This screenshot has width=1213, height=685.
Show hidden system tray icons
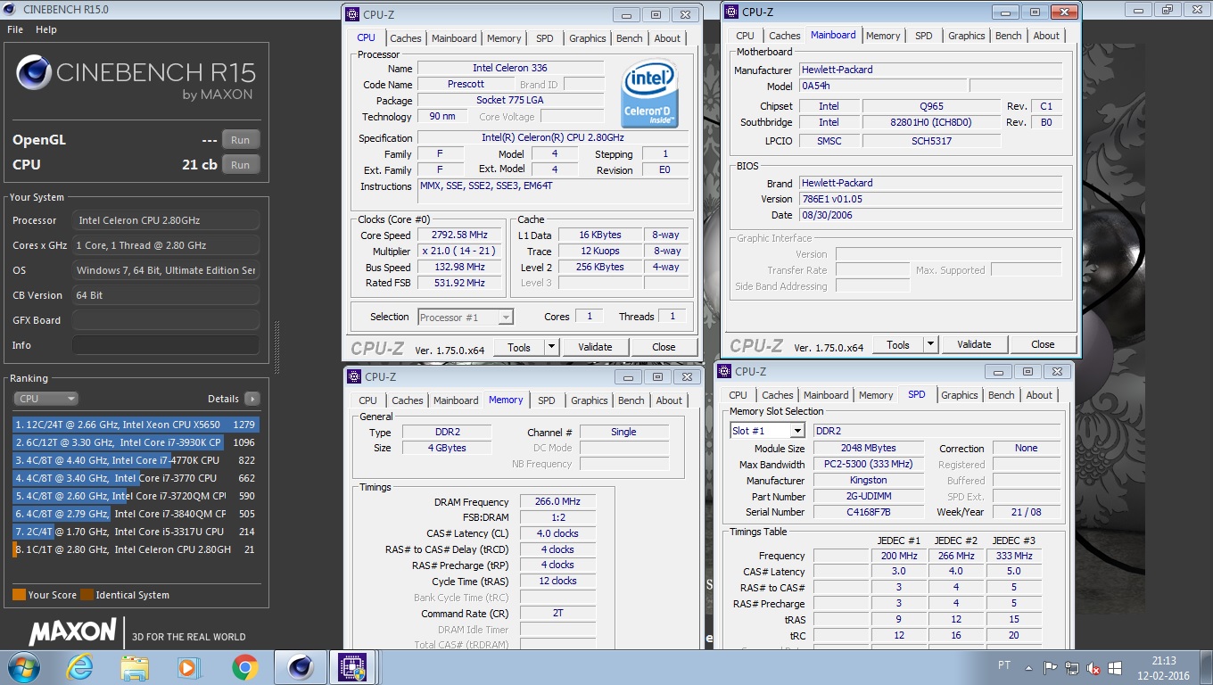[1029, 668]
